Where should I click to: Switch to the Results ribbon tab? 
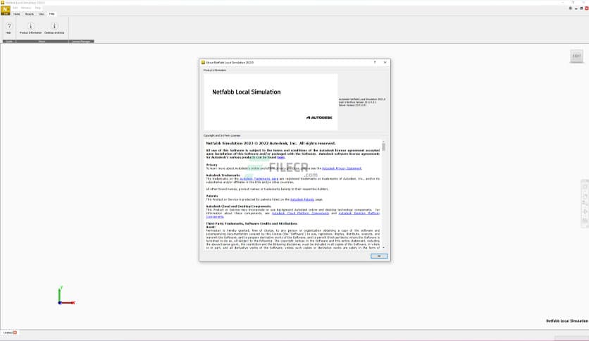pyautogui.click(x=30, y=14)
